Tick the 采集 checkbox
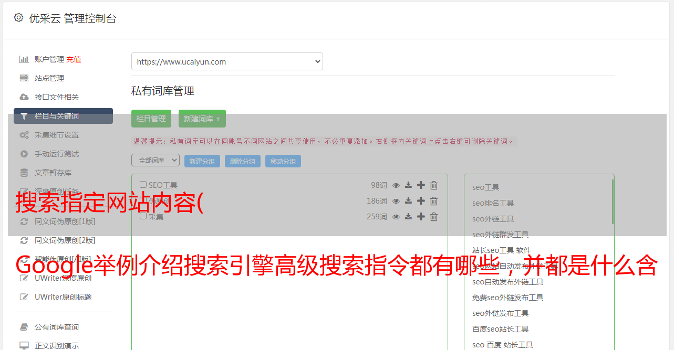 click(143, 216)
